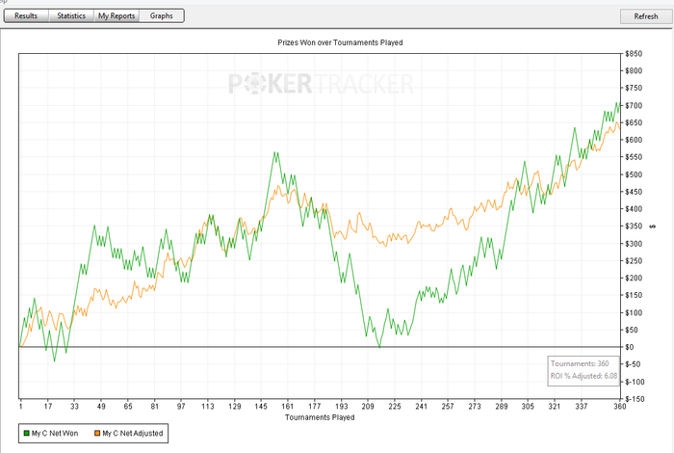The image size is (674, 453).
Task: Click the $700 y-axis value
Action: pos(634,105)
